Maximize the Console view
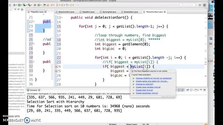The height and width of the screenshot is (125, 223). [205, 90]
